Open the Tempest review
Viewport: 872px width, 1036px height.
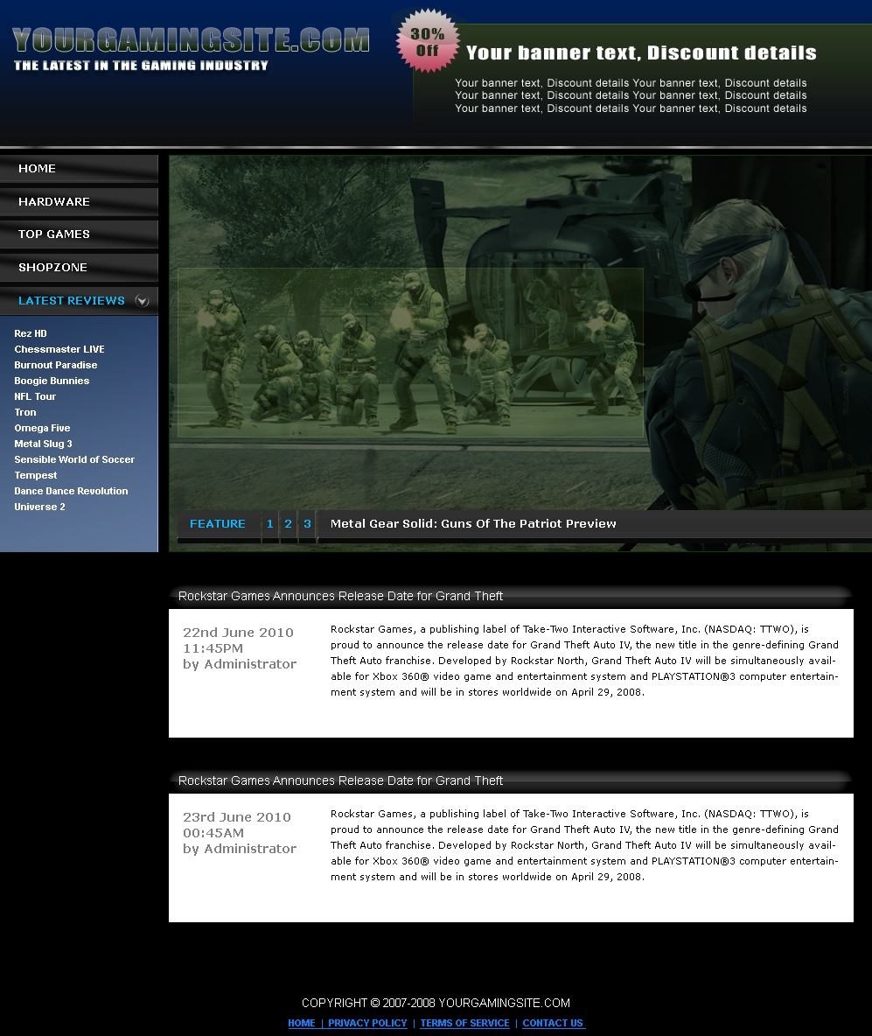[36, 476]
